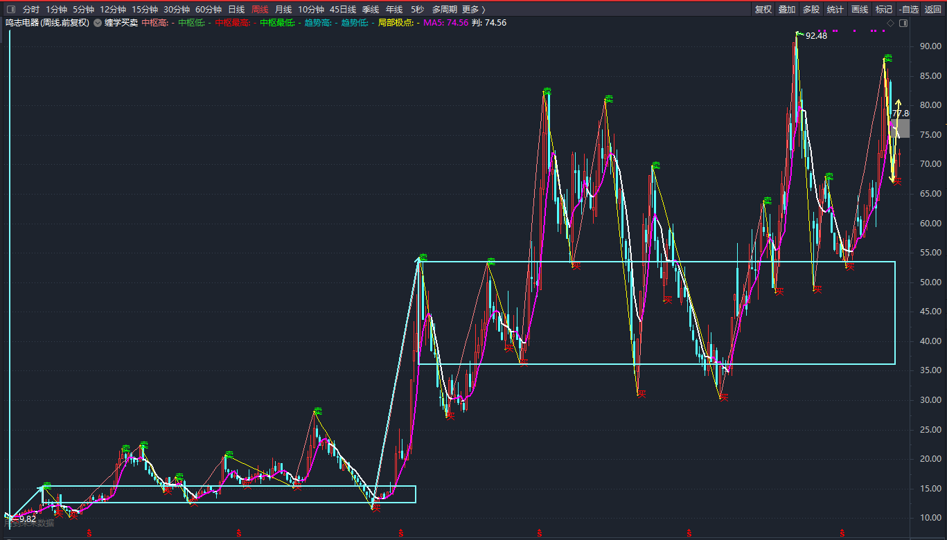The image size is (947, 540).
Task: Switch to 日线 daily chart
Action: click(236, 10)
